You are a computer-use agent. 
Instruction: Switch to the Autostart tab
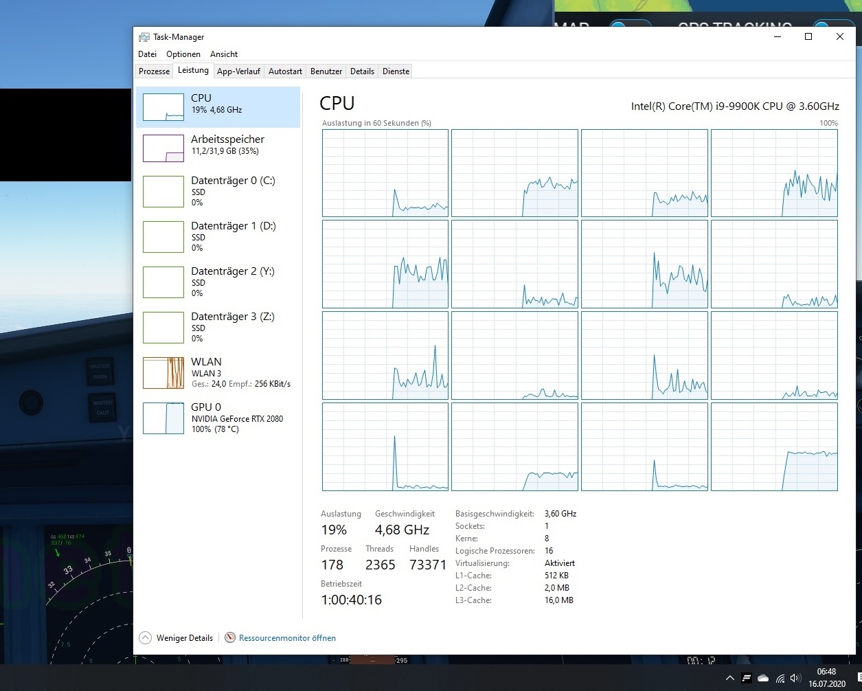[x=285, y=71]
